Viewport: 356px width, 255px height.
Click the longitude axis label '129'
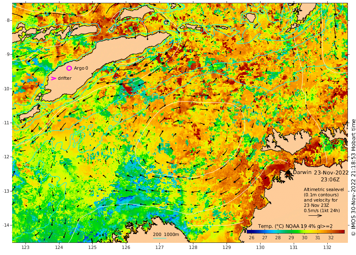pos(227,247)
